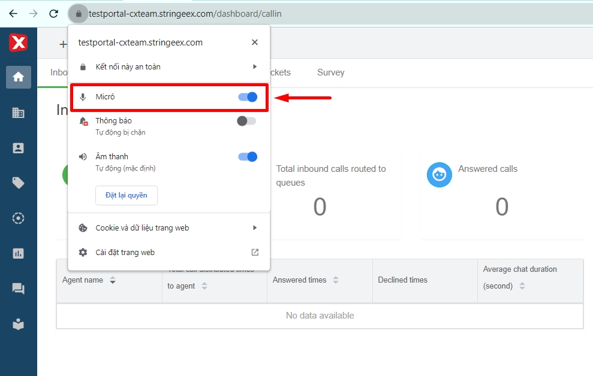Switch to the Survey tab
This screenshot has height=376, width=593.
pos(330,72)
